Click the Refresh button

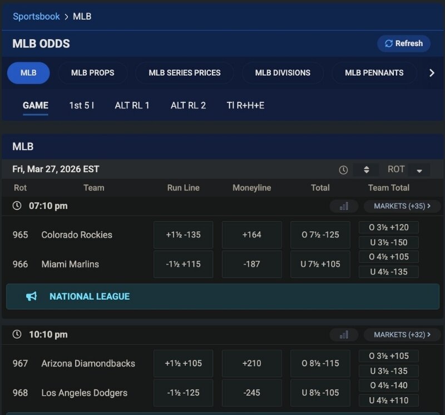point(404,43)
